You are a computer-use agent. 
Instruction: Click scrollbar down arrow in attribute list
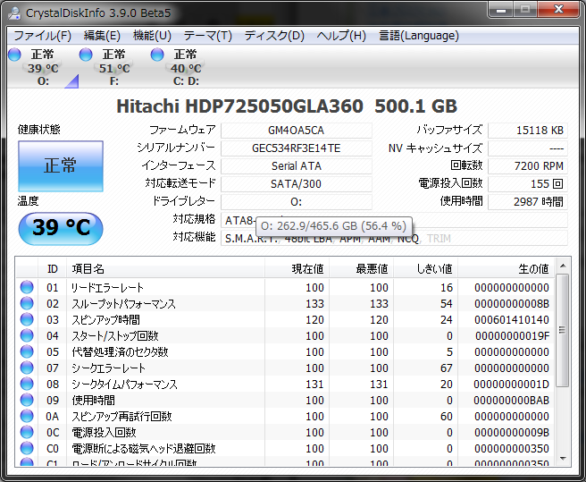pyautogui.click(x=563, y=459)
